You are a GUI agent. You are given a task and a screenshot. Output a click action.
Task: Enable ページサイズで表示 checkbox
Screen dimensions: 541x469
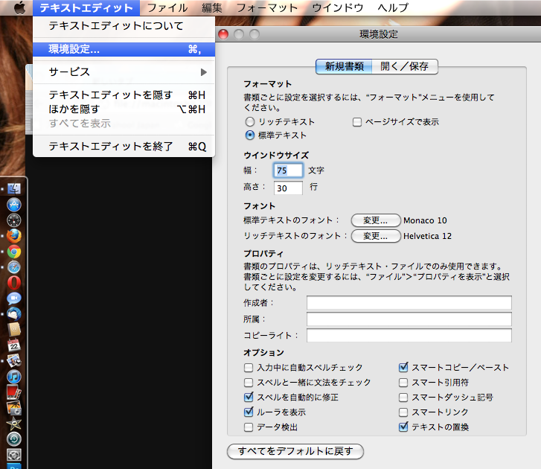click(x=357, y=122)
